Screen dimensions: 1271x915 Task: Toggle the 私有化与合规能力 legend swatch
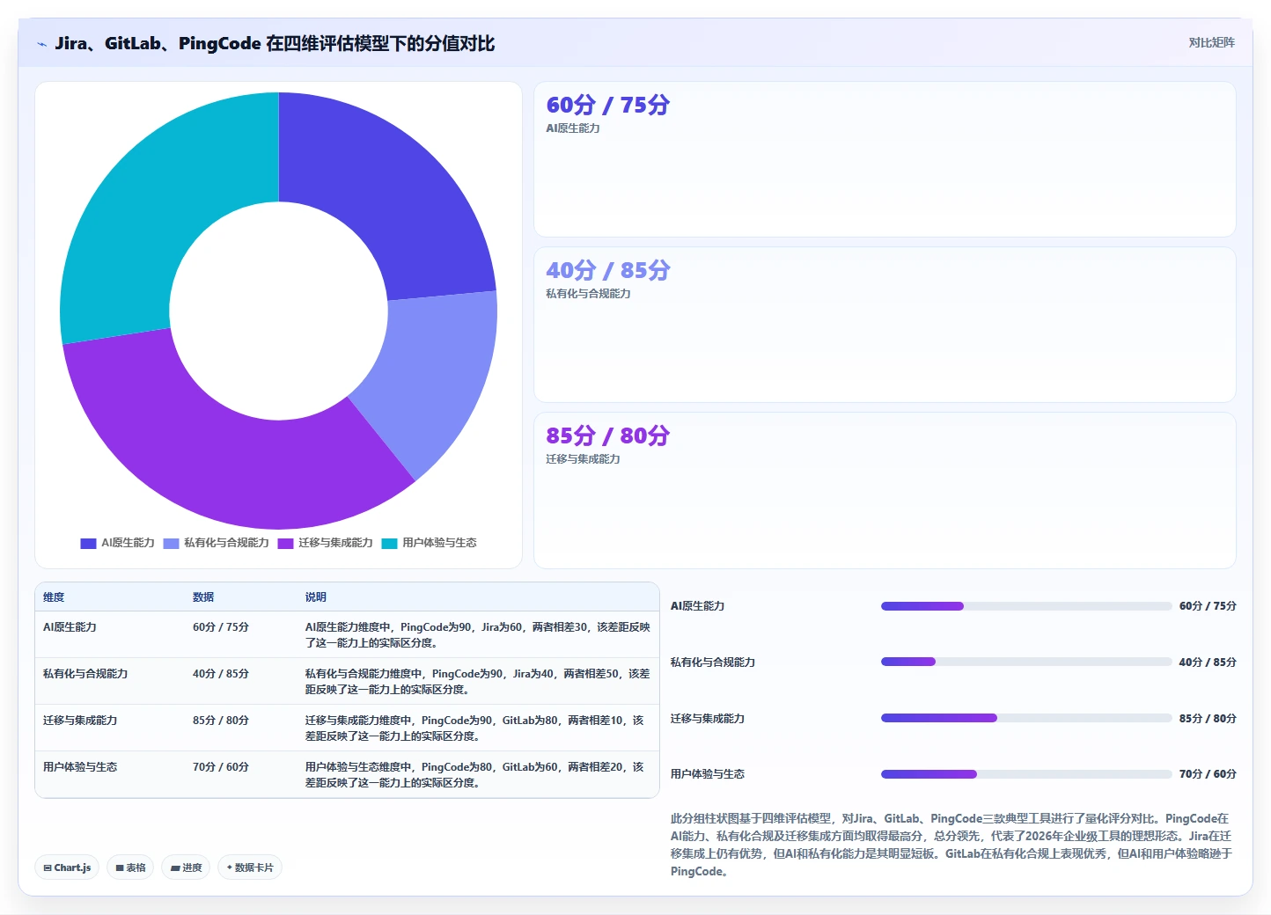tap(171, 544)
